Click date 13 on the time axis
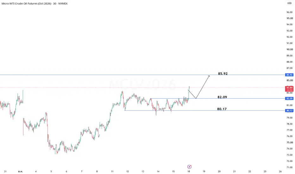 pyautogui.click(x=143, y=171)
